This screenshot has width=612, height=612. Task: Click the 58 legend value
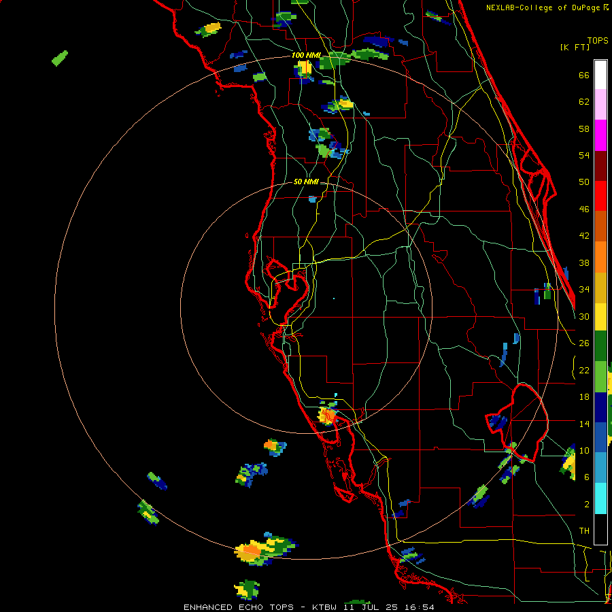(x=584, y=129)
